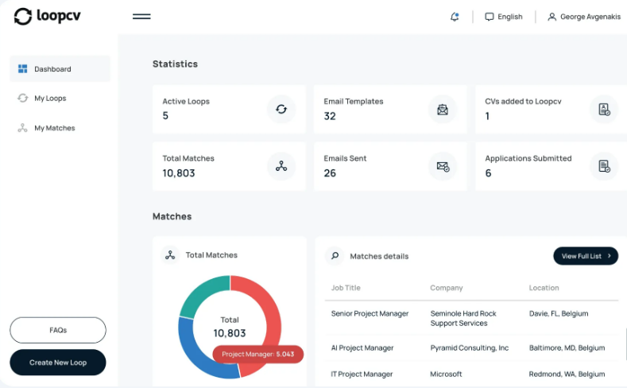Open the George Avgenakis account menu
This screenshot has height=388, width=627.
584,17
